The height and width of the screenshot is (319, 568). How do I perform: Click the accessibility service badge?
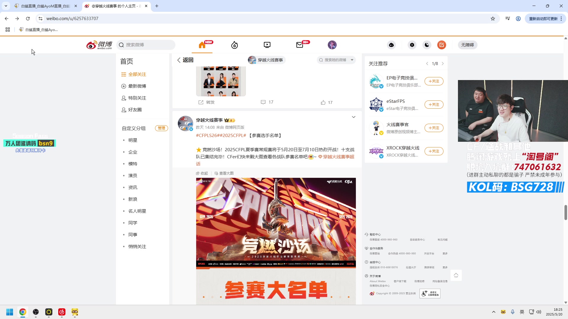430,294
